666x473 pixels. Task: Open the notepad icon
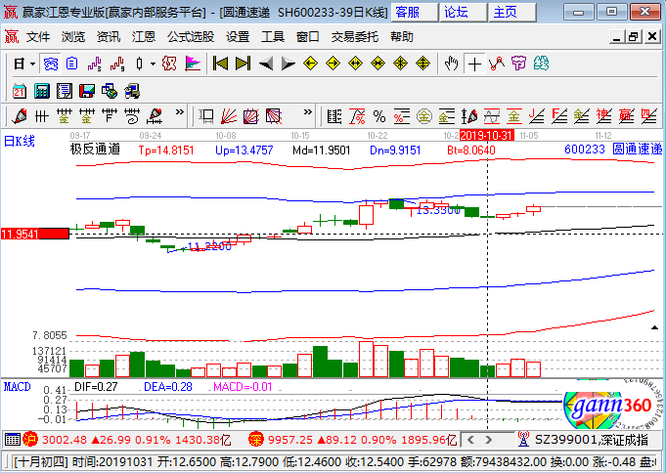pyautogui.click(x=65, y=91)
